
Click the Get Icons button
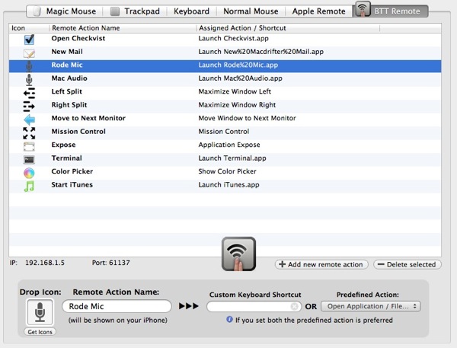[40, 332]
